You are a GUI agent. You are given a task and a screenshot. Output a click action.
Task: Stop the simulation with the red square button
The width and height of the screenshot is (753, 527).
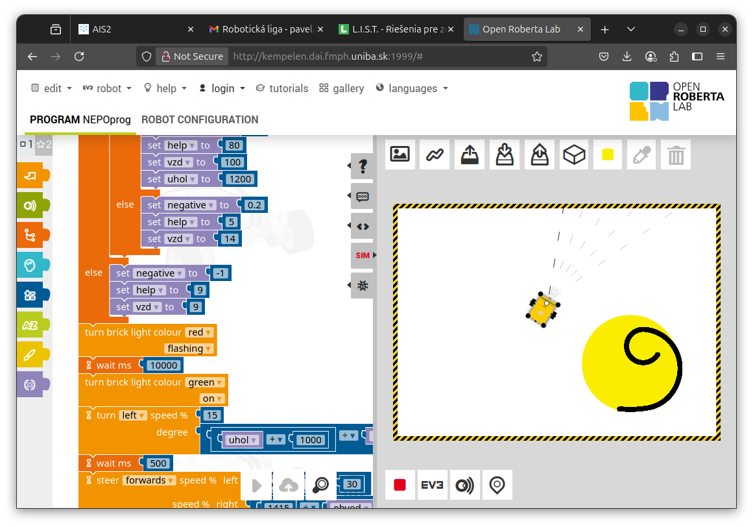400,485
